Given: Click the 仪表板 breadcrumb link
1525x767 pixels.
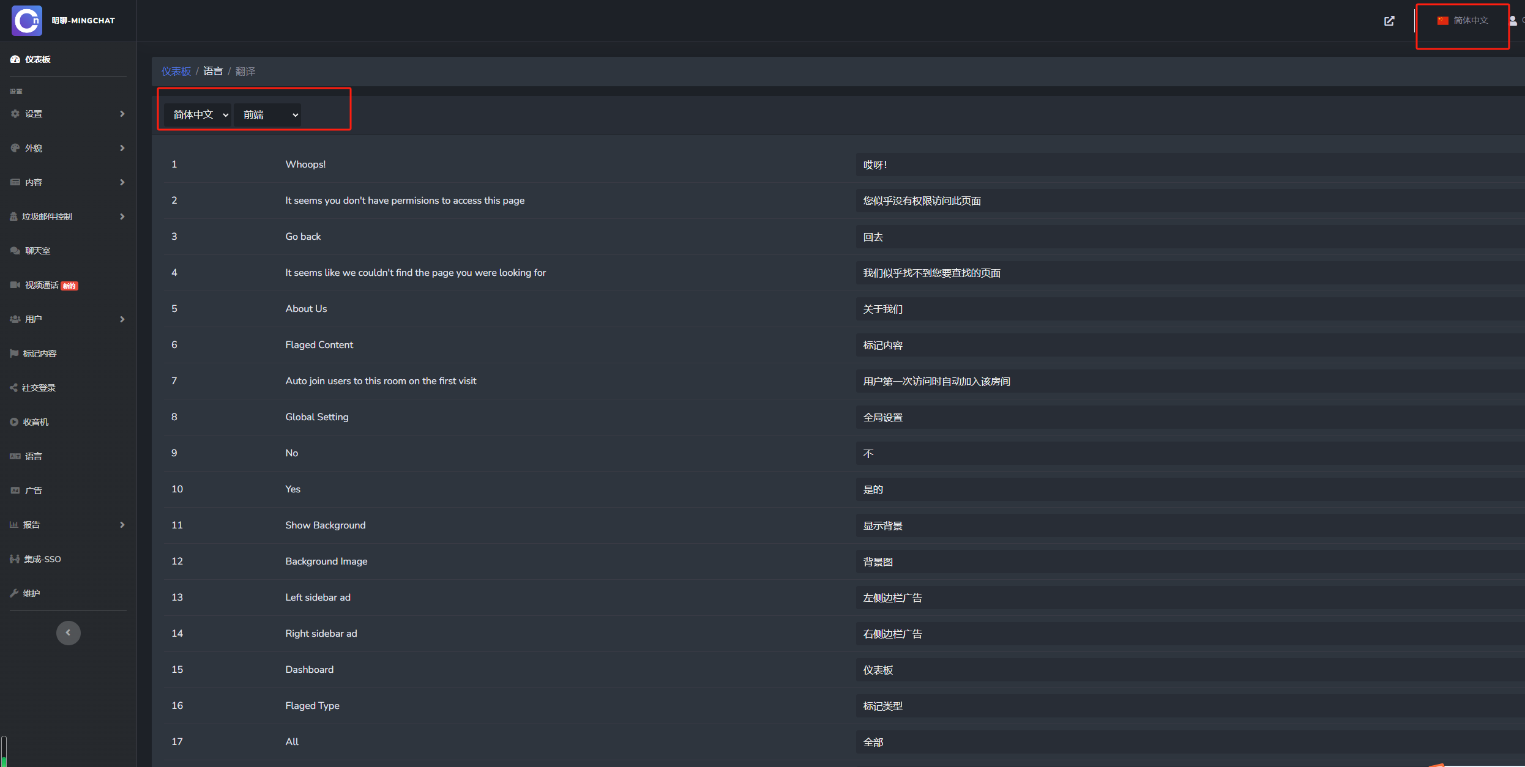Looking at the screenshot, I should click(x=176, y=72).
